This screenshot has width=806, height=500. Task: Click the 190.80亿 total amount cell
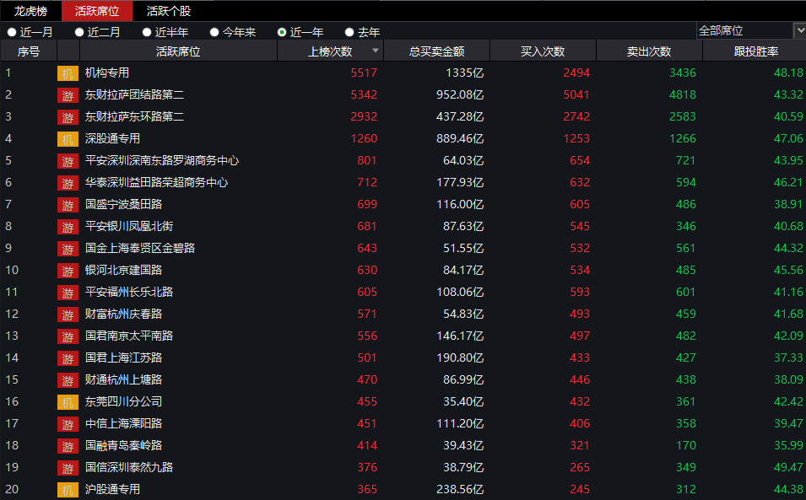tap(460, 358)
